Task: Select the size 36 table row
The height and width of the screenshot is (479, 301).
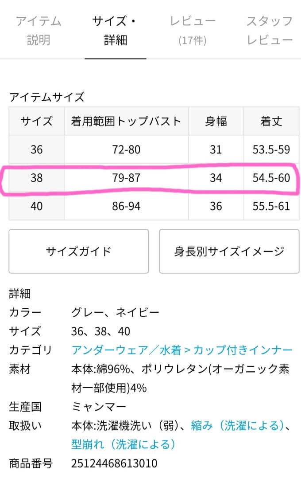Action: tap(150, 149)
